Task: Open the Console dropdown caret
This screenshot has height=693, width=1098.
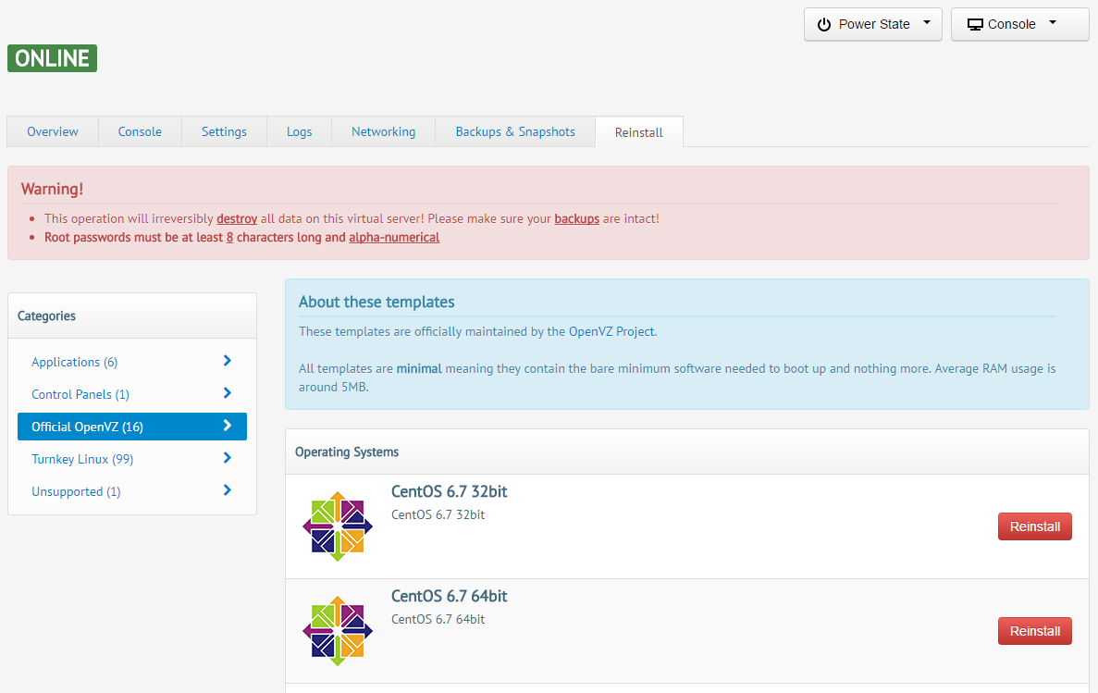Action: coord(1053,24)
